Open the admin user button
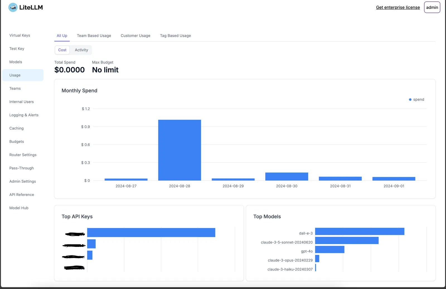Screen dimensions: 446x289 [432, 8]
